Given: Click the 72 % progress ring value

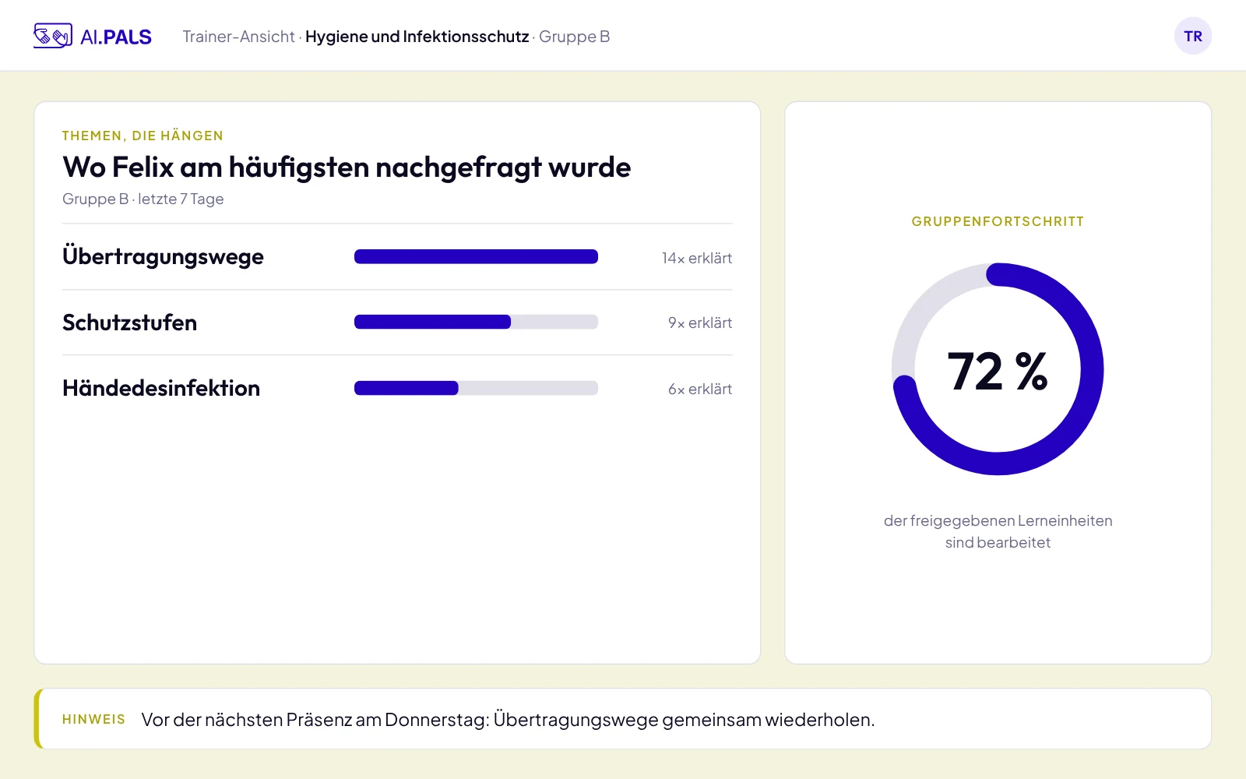Looking at the screenshot, I should click(x=998, y=371).
